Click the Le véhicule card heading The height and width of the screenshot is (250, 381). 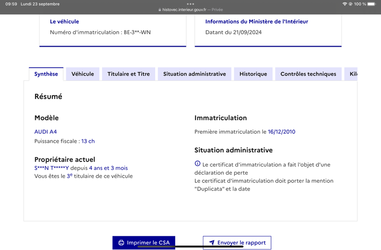[x=64, y=21]
